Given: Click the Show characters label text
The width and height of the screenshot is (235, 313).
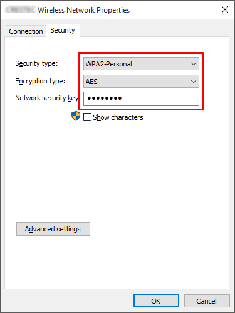Looking at the screenshot, I should (x=118, y=117).
